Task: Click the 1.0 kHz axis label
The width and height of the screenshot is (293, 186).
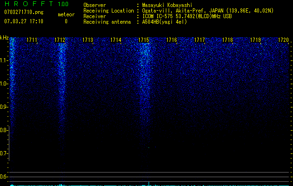Action: pyautogui.click(x=4, y=84)
